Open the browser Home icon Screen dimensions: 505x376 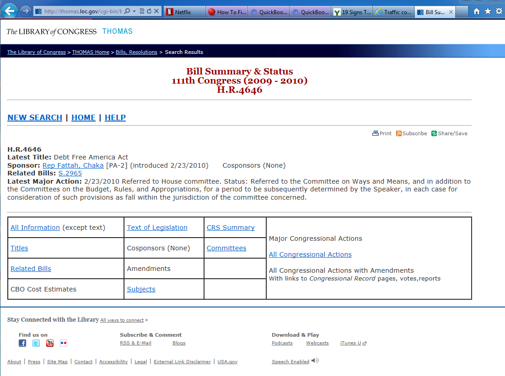click(477, 11)
